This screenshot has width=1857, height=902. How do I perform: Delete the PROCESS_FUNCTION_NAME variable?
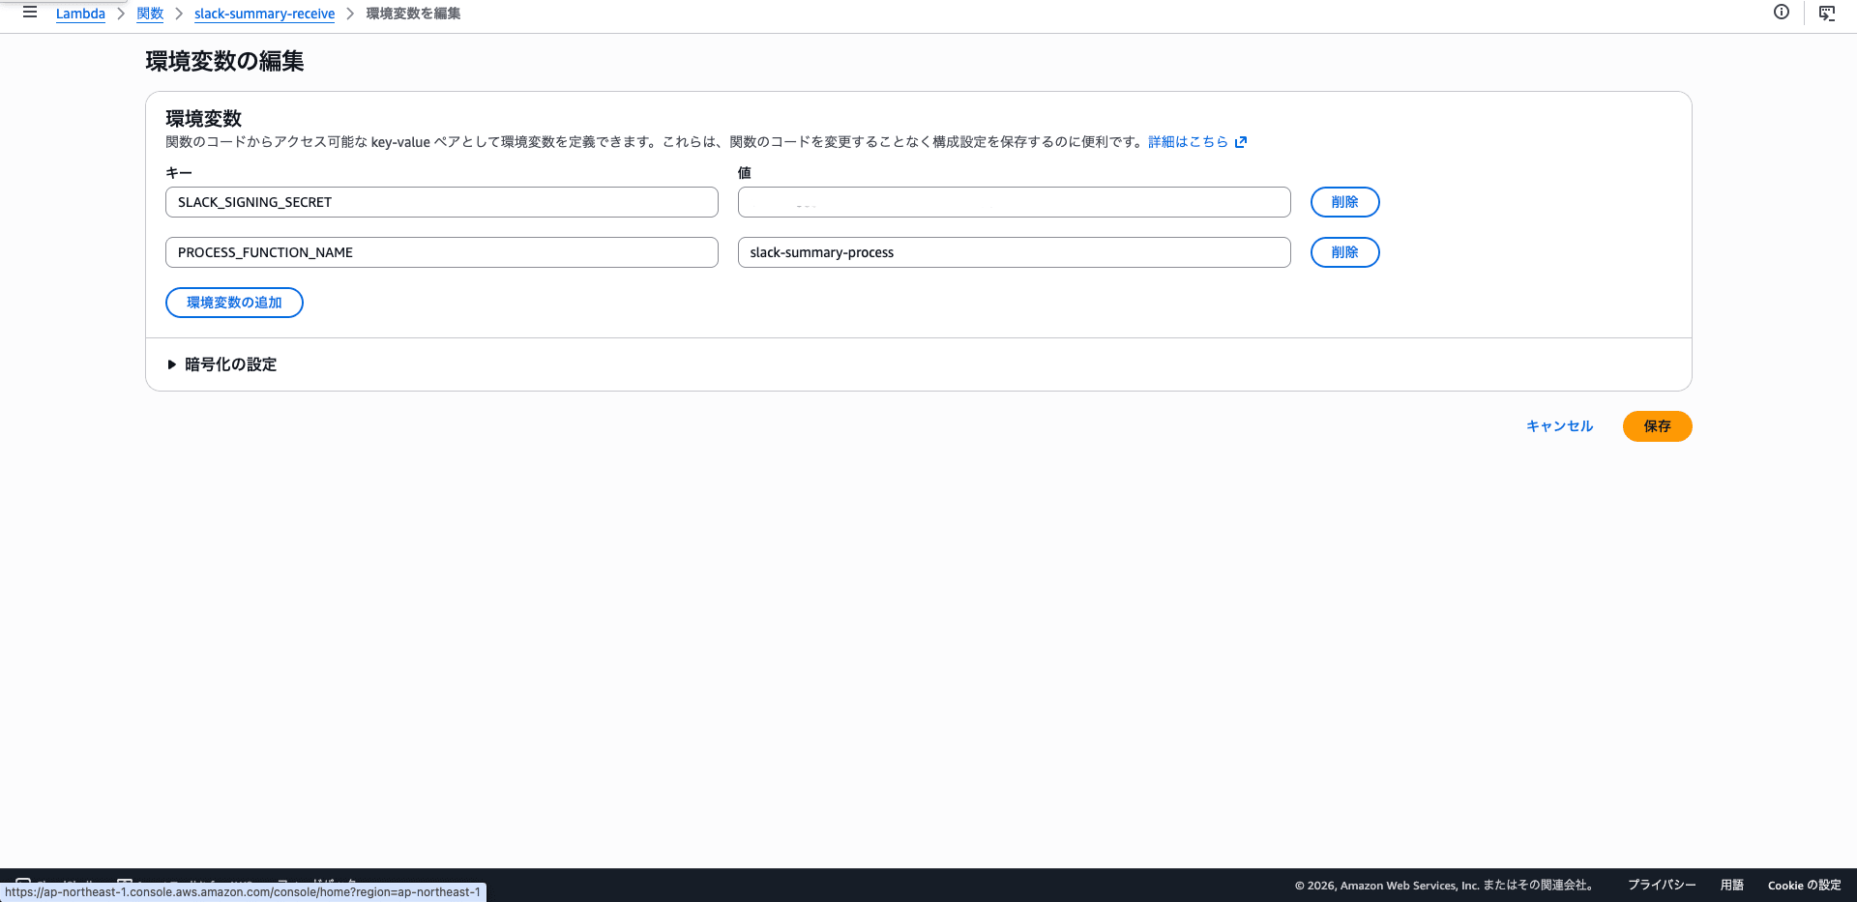click(x=1344, y=252)
